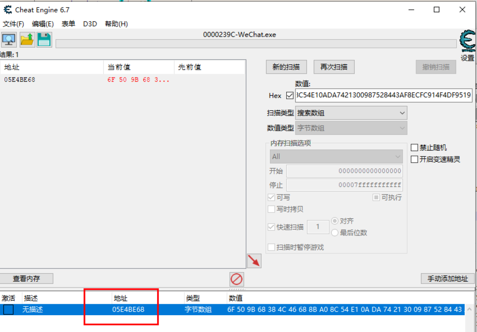Click the 手动添加地址 button
477x332 pixels.
click(448, 279)
